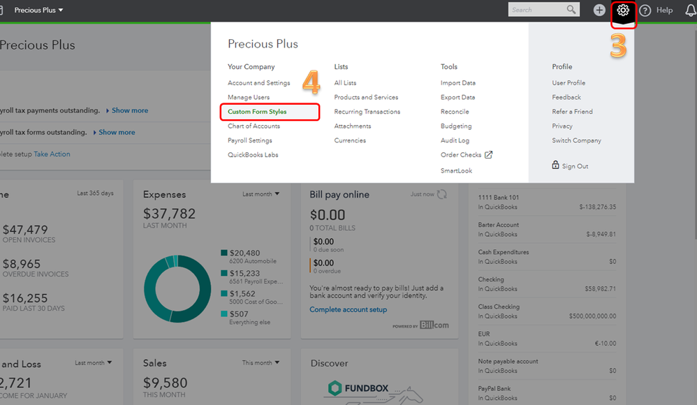Open Chart of Accounts
Image resolution: width=697 pixels, height=405 pixels.
pos(254,126)
